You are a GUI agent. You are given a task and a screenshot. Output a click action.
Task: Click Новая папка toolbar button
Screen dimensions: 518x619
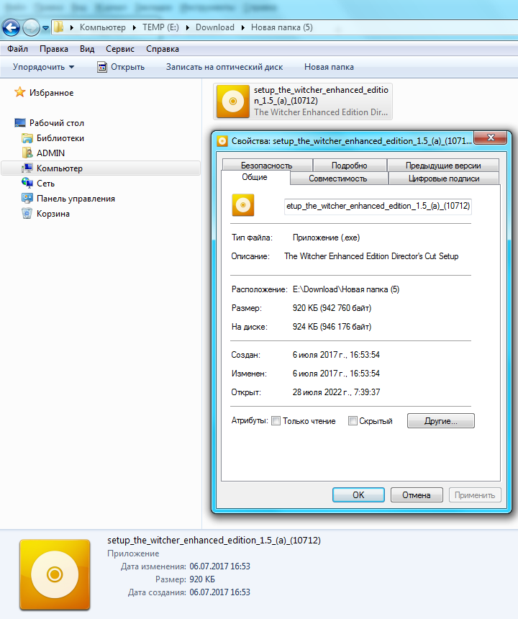[329, 67]
